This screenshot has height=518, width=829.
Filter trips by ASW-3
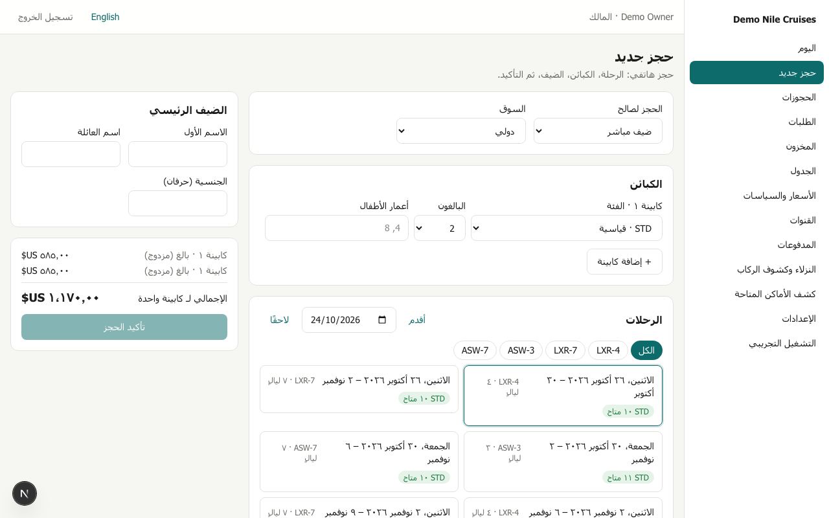coord(521,350)
